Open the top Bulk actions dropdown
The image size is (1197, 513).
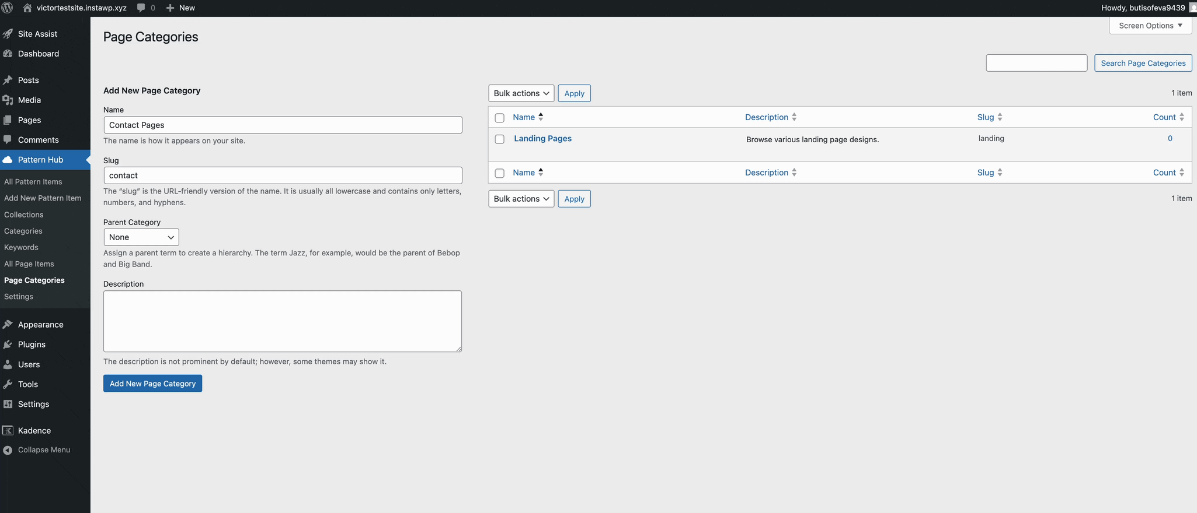521,93
